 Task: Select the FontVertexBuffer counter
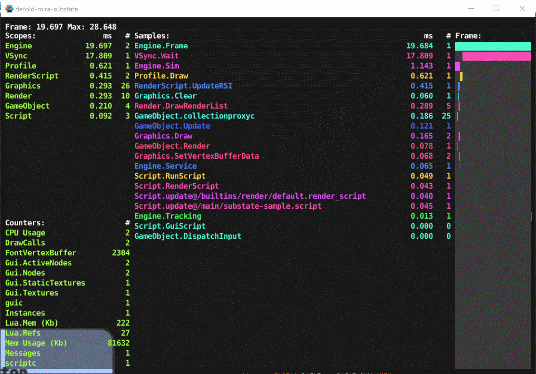[x=41, y=253]
